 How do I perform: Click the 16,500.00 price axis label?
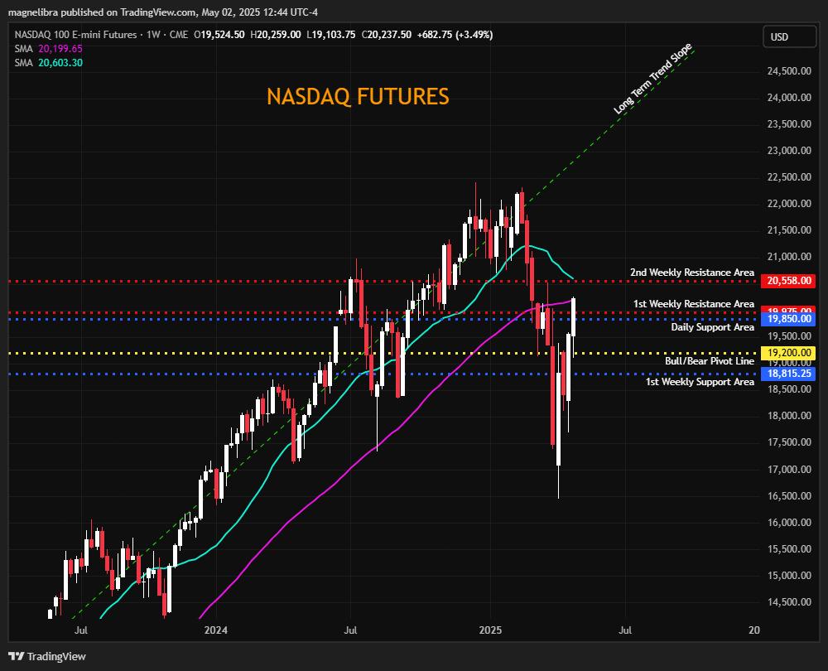(789, 496)
